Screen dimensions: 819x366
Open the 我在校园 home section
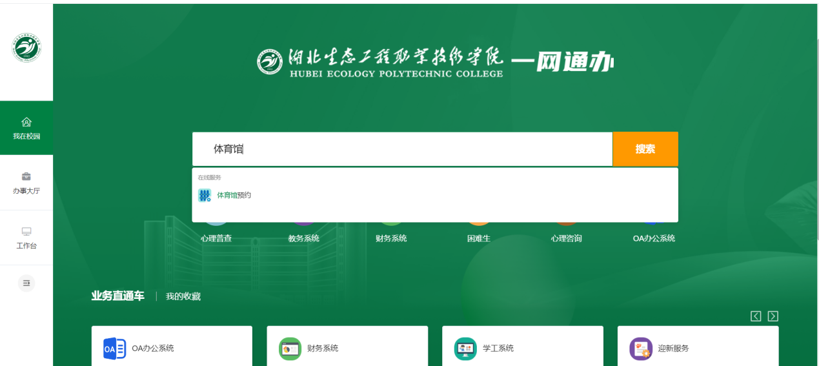[x=26, y=128]
